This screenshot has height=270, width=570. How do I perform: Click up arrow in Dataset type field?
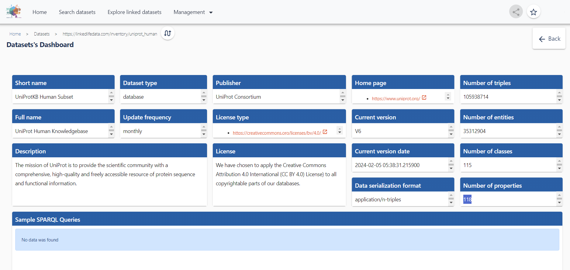204,93
